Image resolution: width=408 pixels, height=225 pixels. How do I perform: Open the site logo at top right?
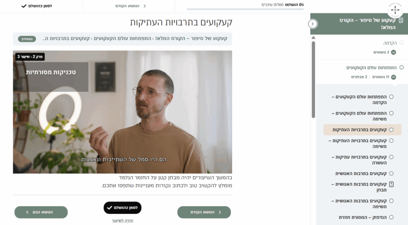point(395,10)
